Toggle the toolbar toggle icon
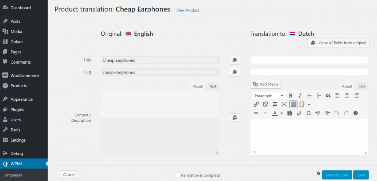The image size is (377, 181). coord(293,104)
